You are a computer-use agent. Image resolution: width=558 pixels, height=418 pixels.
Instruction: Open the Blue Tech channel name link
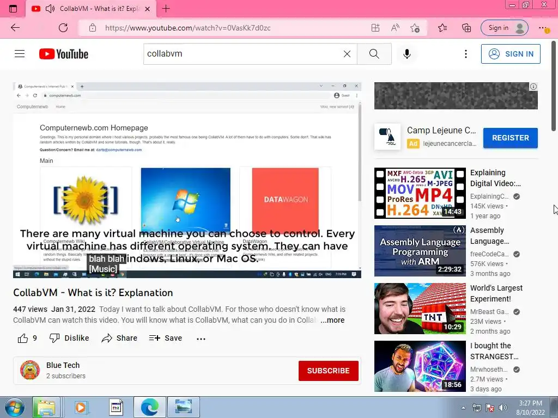click(x=63, y=365)
